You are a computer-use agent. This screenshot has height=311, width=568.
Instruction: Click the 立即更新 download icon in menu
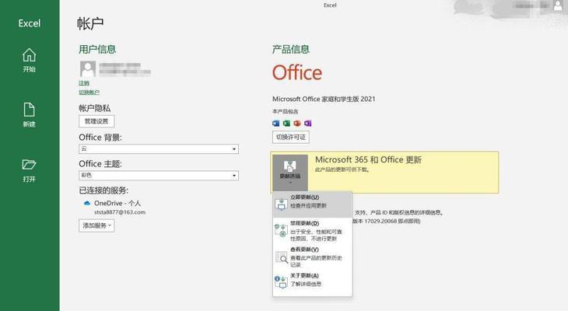[282, 204]
